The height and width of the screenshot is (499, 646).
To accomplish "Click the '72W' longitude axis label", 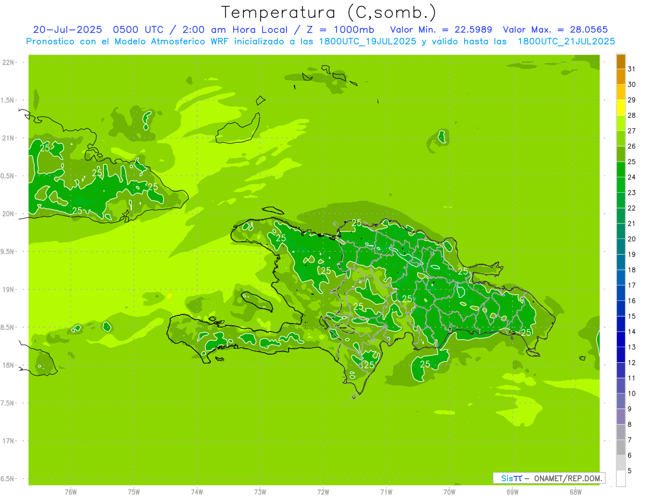I will [x=323, y=492].
